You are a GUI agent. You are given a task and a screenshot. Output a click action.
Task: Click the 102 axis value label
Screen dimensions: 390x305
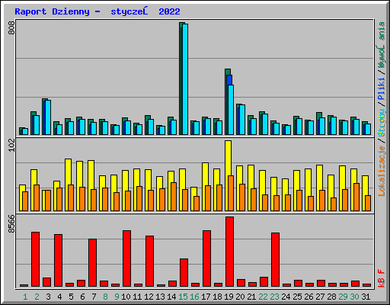pos(11,145)
